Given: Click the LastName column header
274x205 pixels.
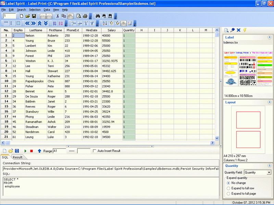Looking at the screenshot, I should click(36, 30).
